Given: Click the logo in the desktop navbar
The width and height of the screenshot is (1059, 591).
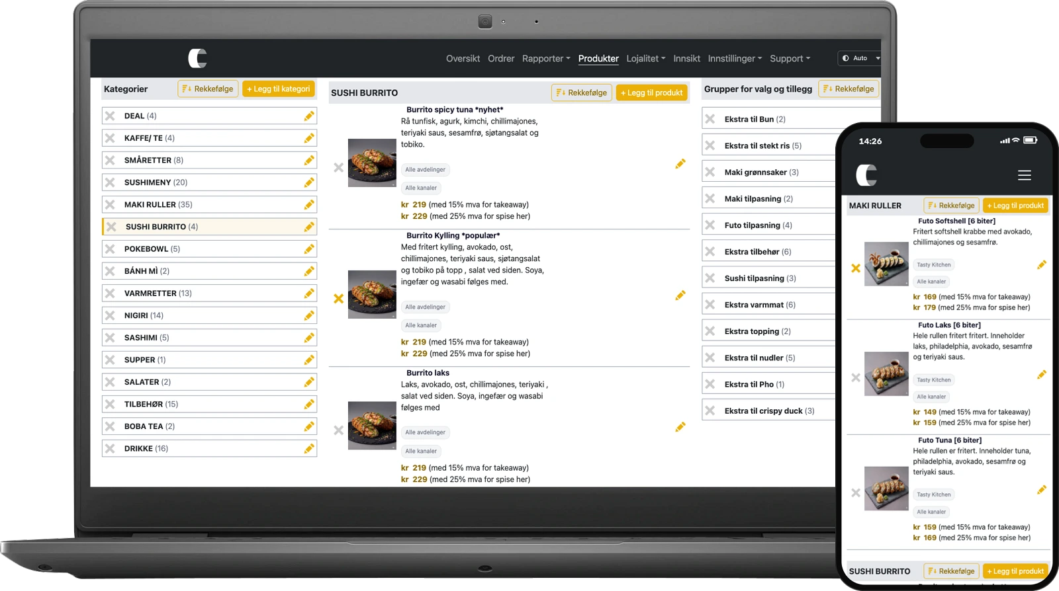Looking at the screenshot, I should pyautogui.click(x=197, y=58).
